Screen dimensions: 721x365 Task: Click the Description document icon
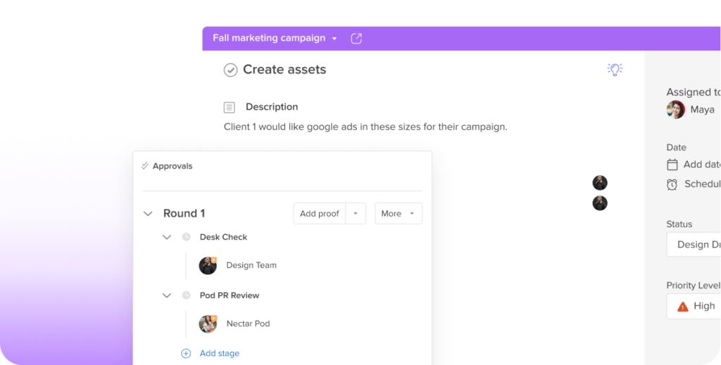[229, 108]
